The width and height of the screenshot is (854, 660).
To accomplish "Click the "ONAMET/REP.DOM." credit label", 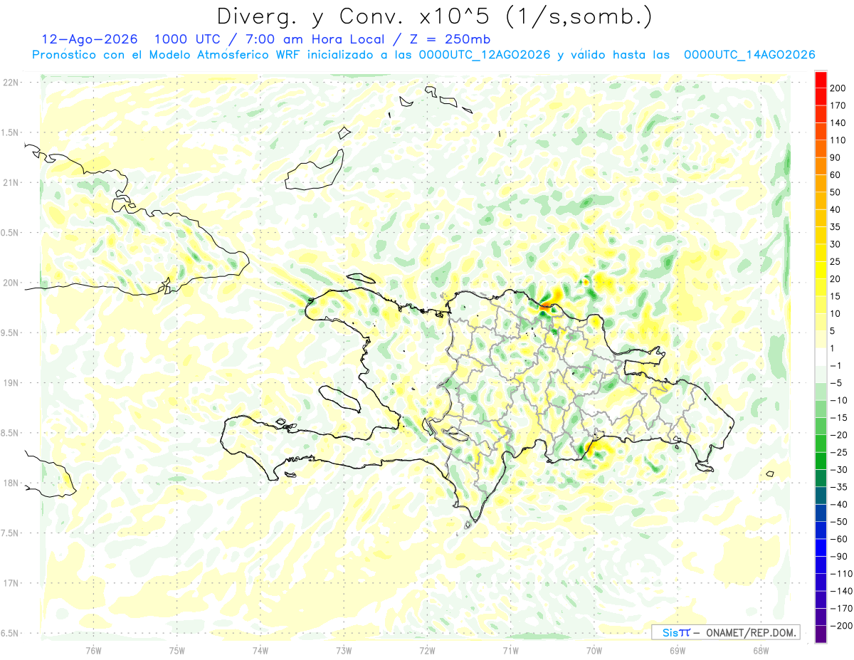I will pos(752,632).
